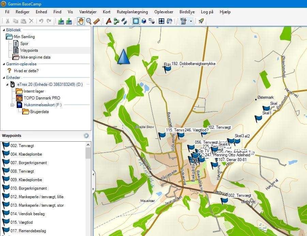Open the Oplevelser menu

[164, 12]
